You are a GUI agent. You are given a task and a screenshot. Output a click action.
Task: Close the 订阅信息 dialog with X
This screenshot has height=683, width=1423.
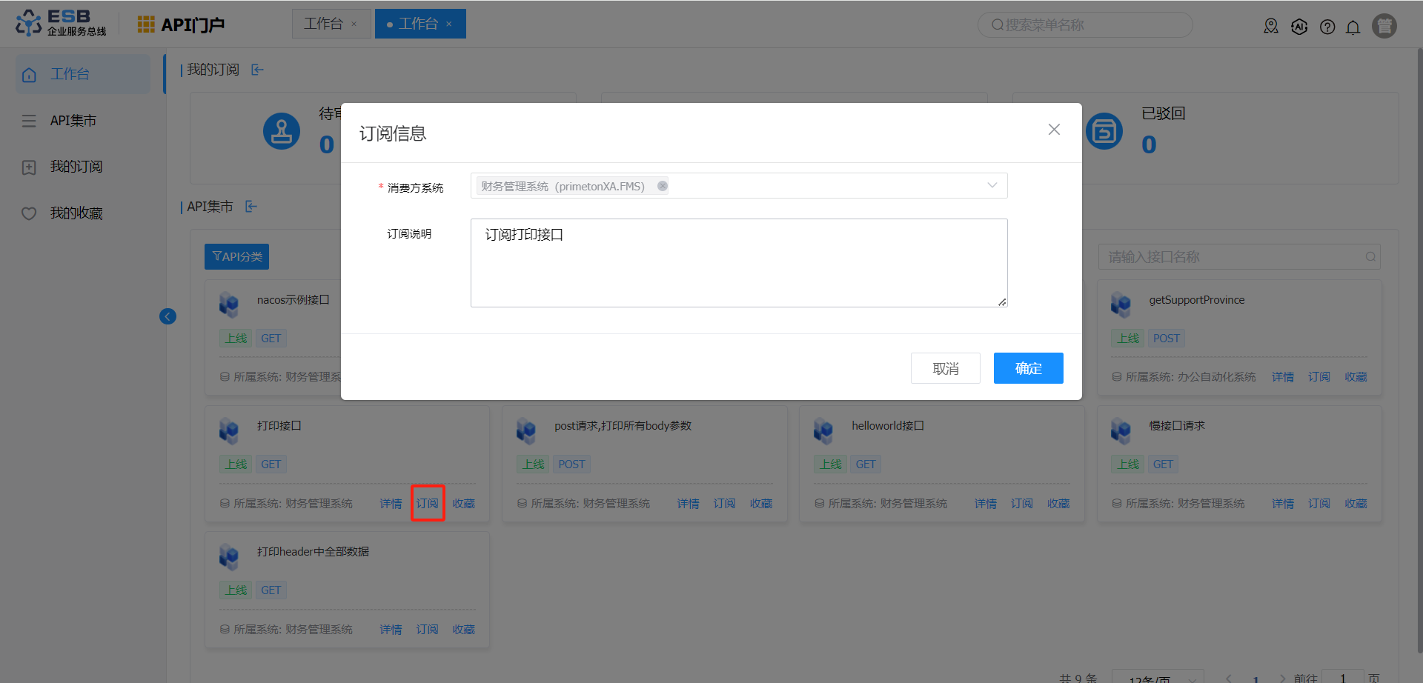pos(1054,130)
